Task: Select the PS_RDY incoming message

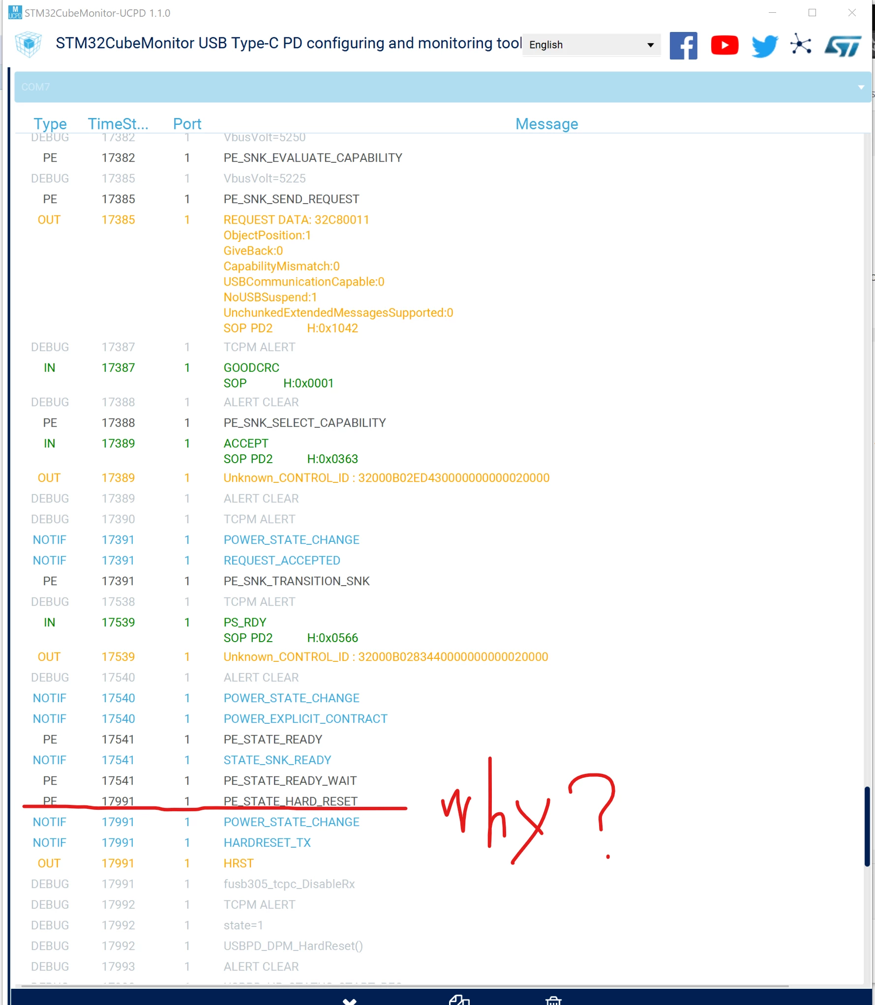Action: coord(244,622)
